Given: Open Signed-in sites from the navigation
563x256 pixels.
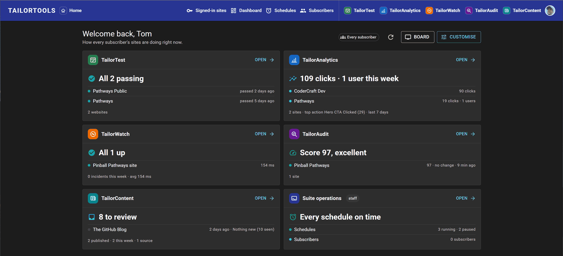Looking at the screenshot, I should pos(207,11).
